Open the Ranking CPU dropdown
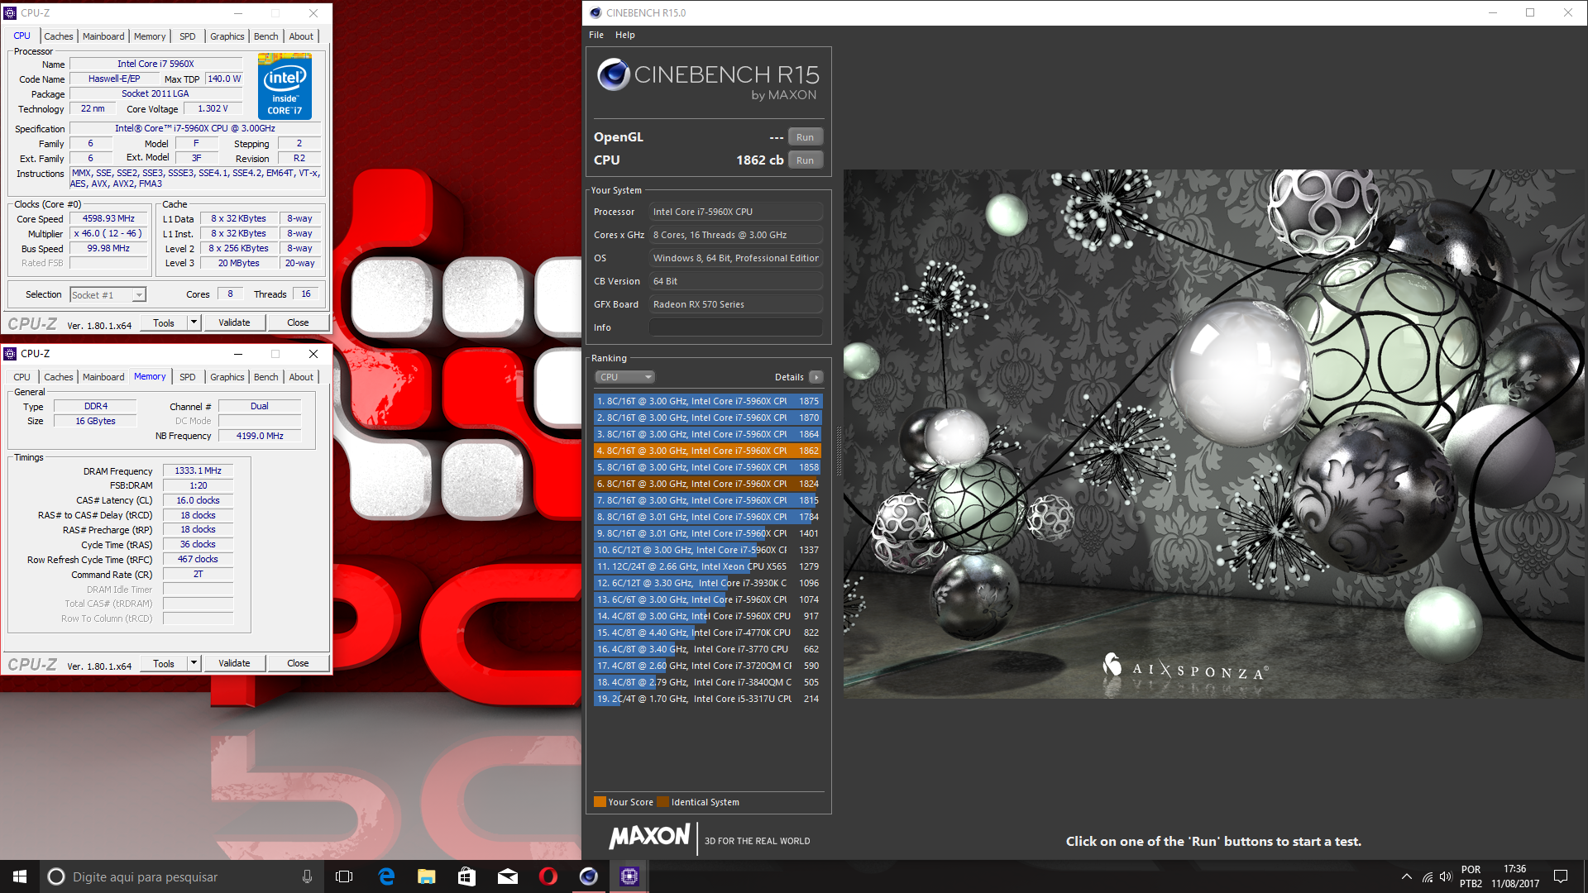The height and width of the screenshot is (893, 1588). tap(624, 377)
